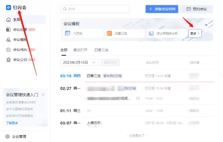Click the 15:44 - 15:51 meeting time
The width and height of the screenshot is (223, 142).
[x=154, y=99]
